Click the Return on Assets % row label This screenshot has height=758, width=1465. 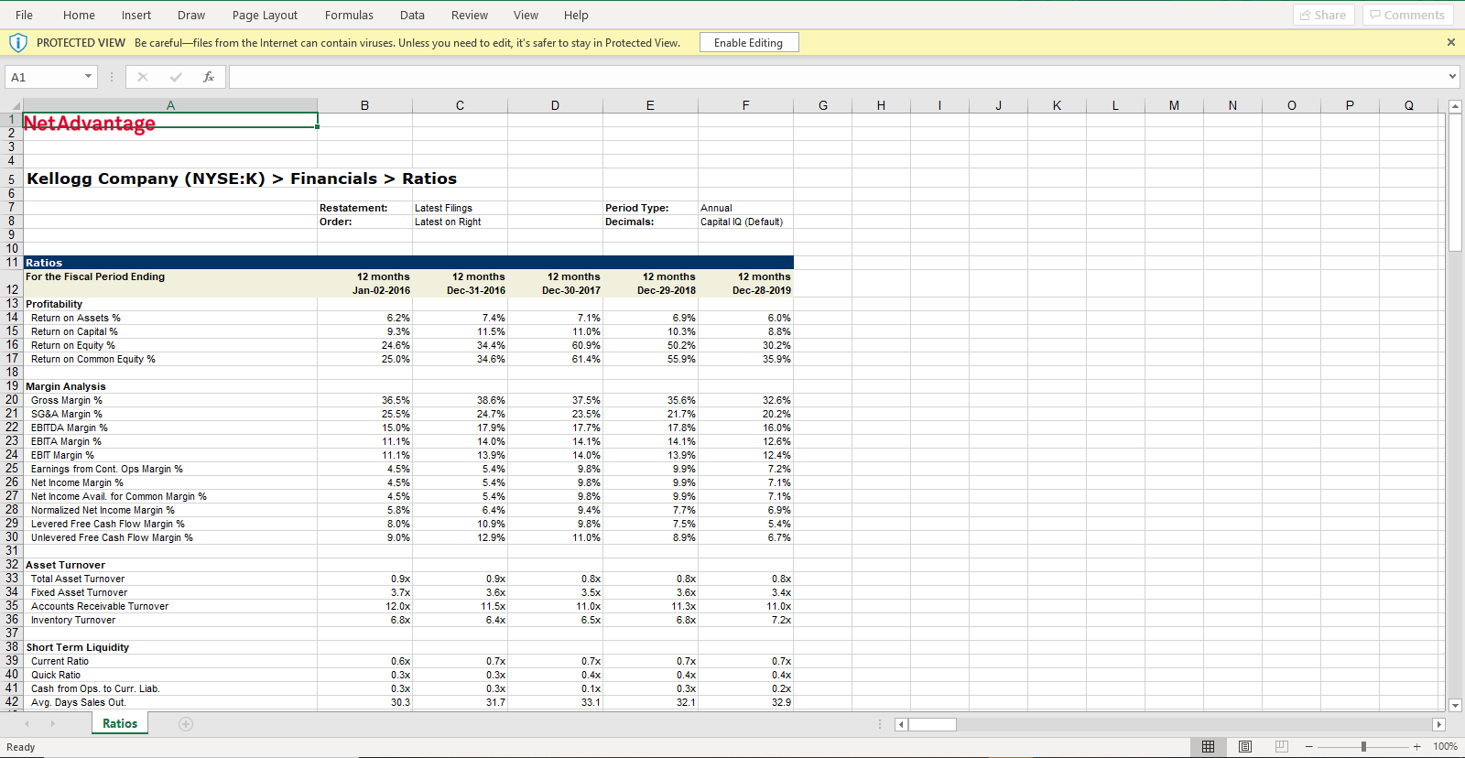(x=76, y=318)
